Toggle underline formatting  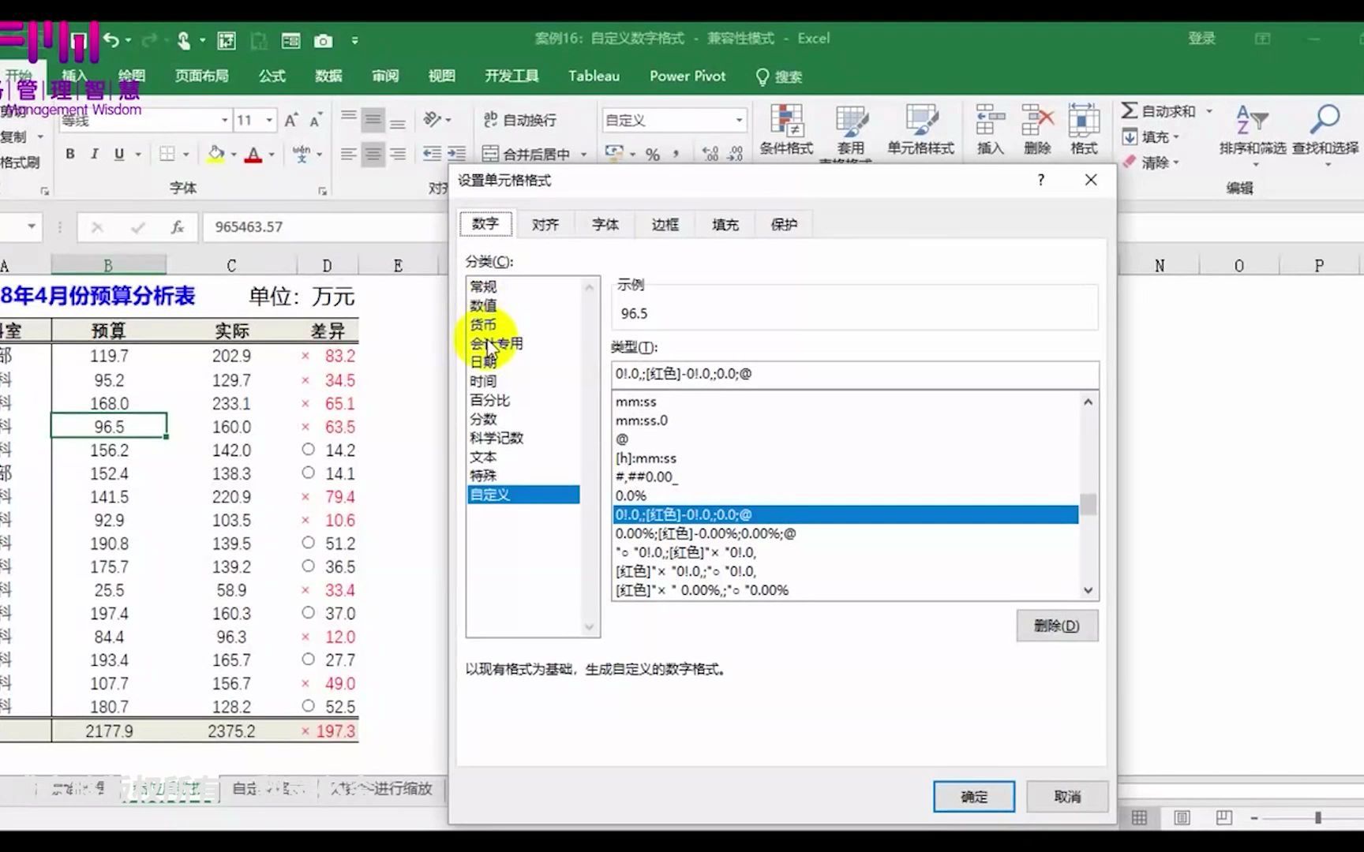pos(118,154)
